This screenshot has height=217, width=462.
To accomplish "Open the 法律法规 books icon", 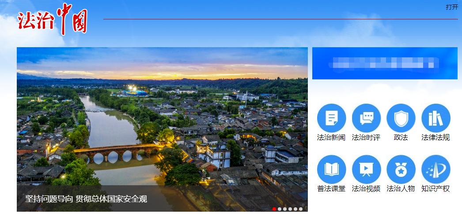I will [436, 118].
